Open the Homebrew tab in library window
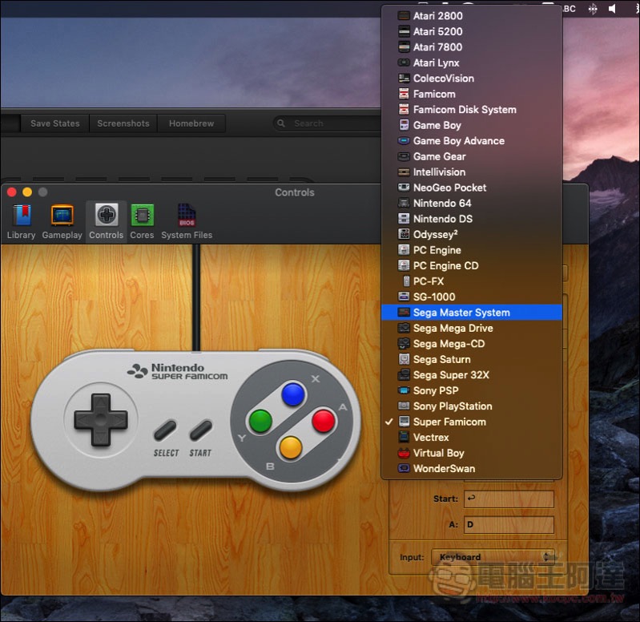 click(191, 123)
